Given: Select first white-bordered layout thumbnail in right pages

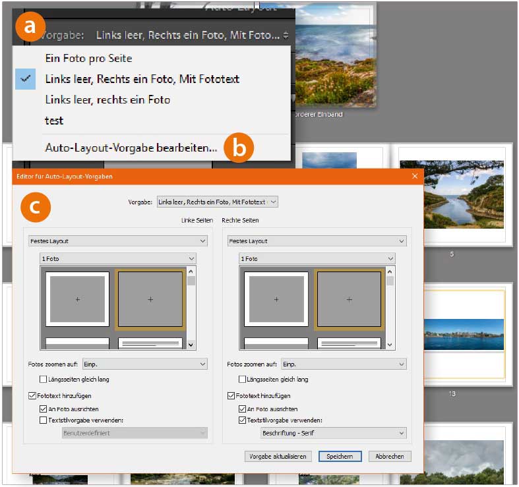Looking at the screenshot, I should pos(276,299).
